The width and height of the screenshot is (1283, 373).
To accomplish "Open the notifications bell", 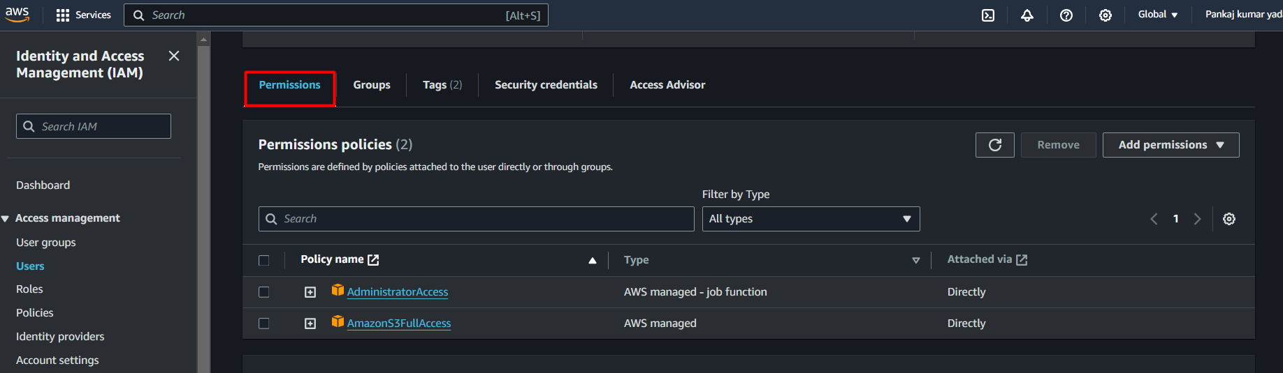I will point(1027,15).
